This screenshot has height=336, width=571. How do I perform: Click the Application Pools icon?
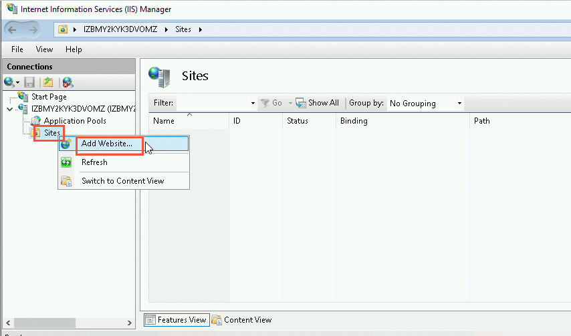[35, 121]
